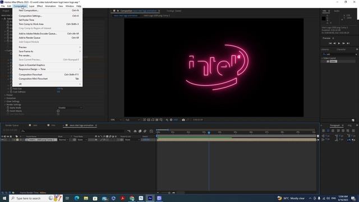Click the Windows taskbar search box
Screen dimensions: 359x202
coord(36,198)
